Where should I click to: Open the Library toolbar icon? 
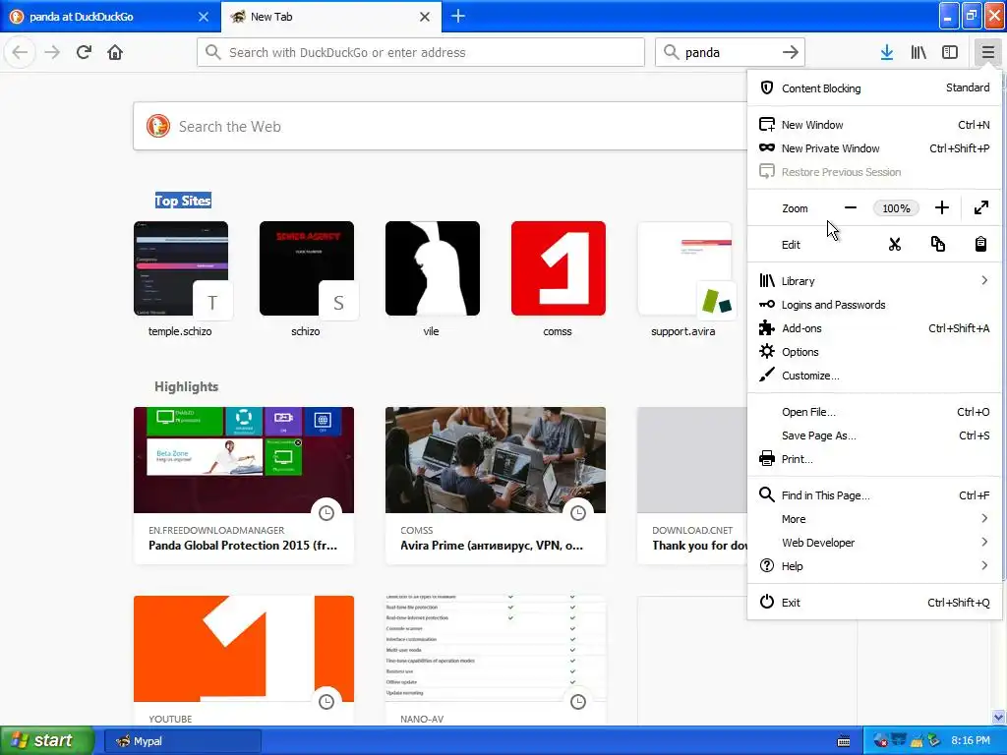[918, 52]
